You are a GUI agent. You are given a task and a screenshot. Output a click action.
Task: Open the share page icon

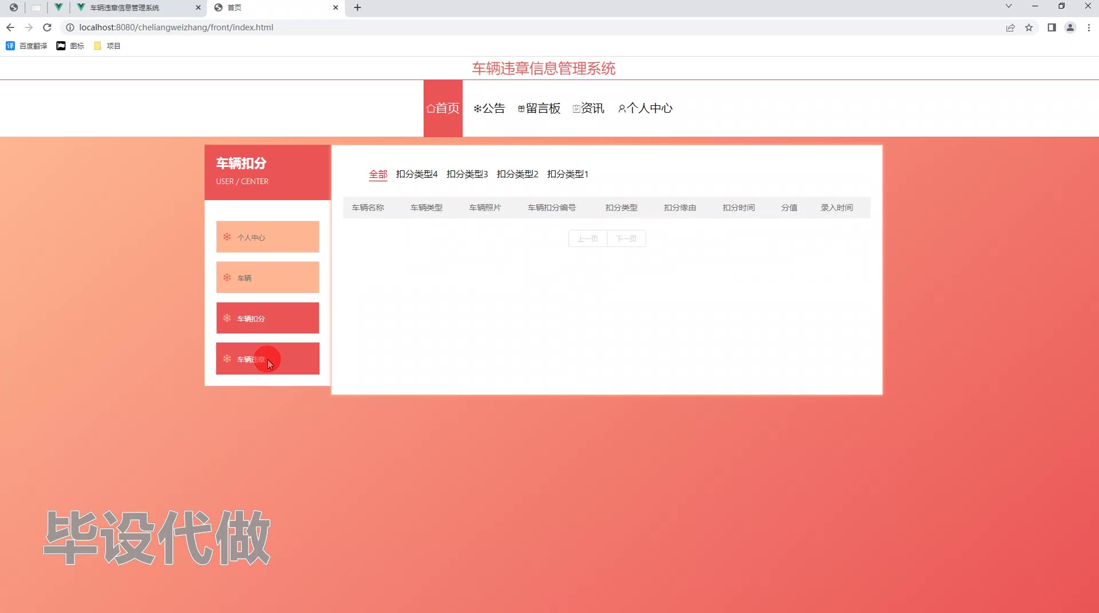pos(1010,27)
